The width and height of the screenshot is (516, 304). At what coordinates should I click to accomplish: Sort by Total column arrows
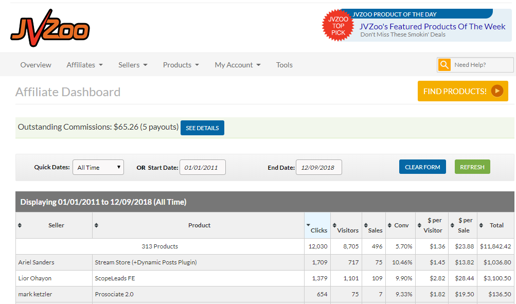[x=481, y=225]
